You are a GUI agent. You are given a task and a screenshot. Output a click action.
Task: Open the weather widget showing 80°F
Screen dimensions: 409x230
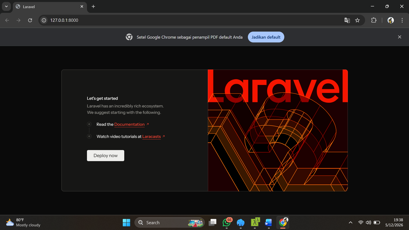pos(23,223)
